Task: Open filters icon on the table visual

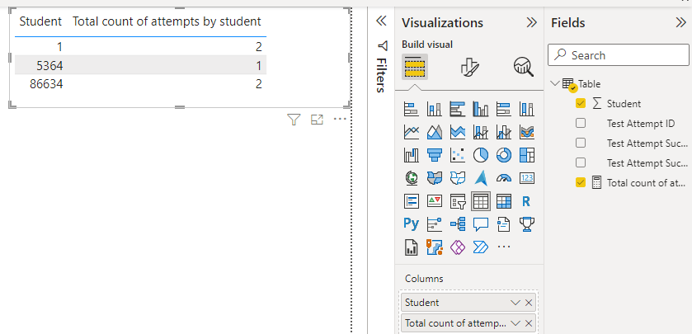Action: [294, 119]
